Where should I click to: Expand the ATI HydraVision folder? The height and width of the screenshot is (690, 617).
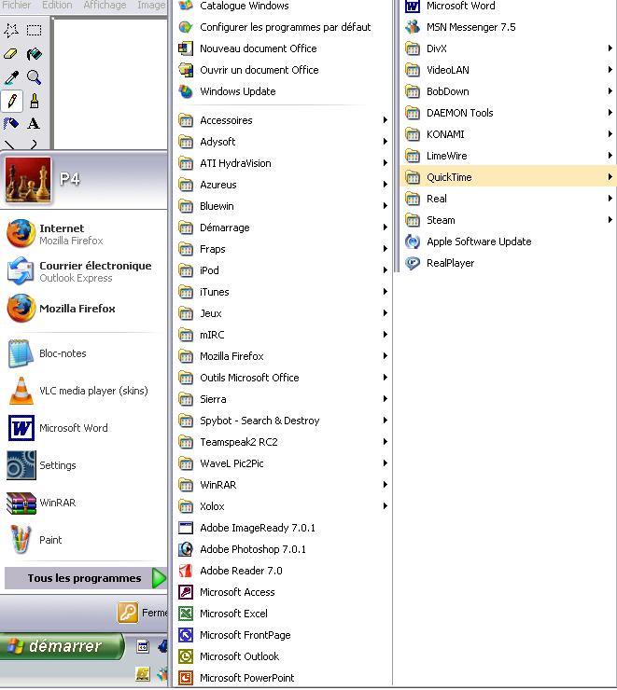coord(282,163)
